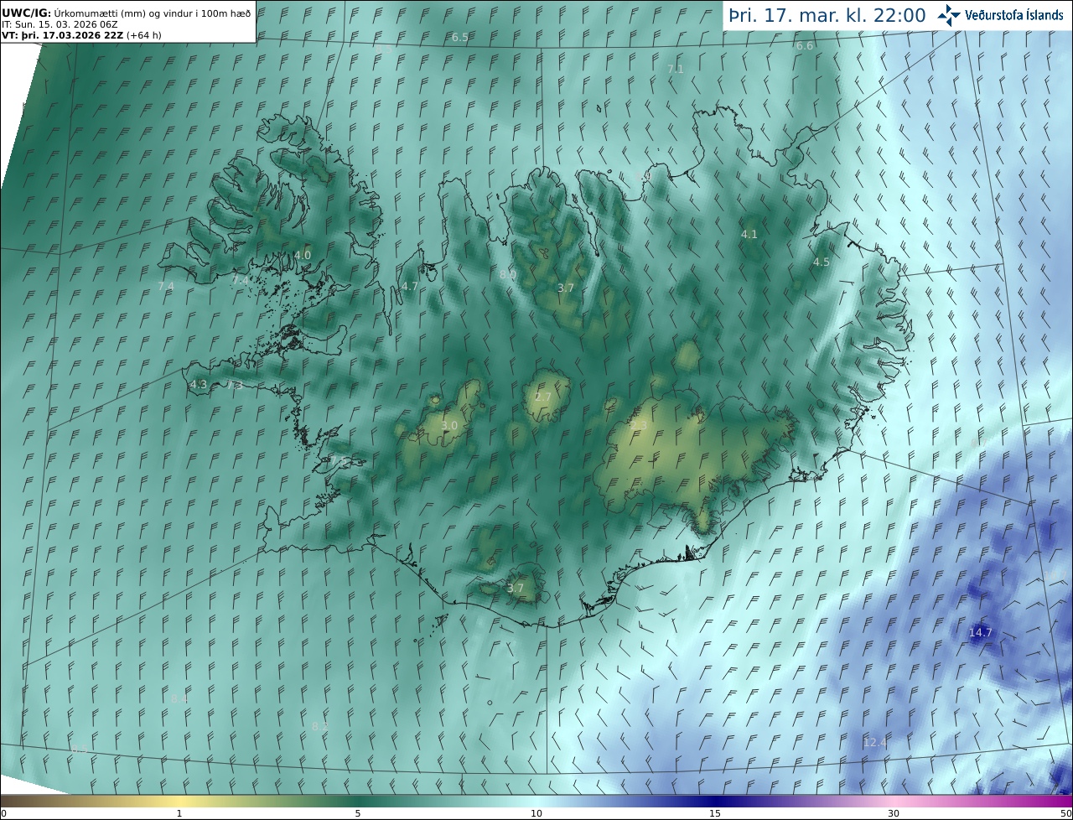
Task: Click the 6.5 value at the top
Action: tap(460, 38)
